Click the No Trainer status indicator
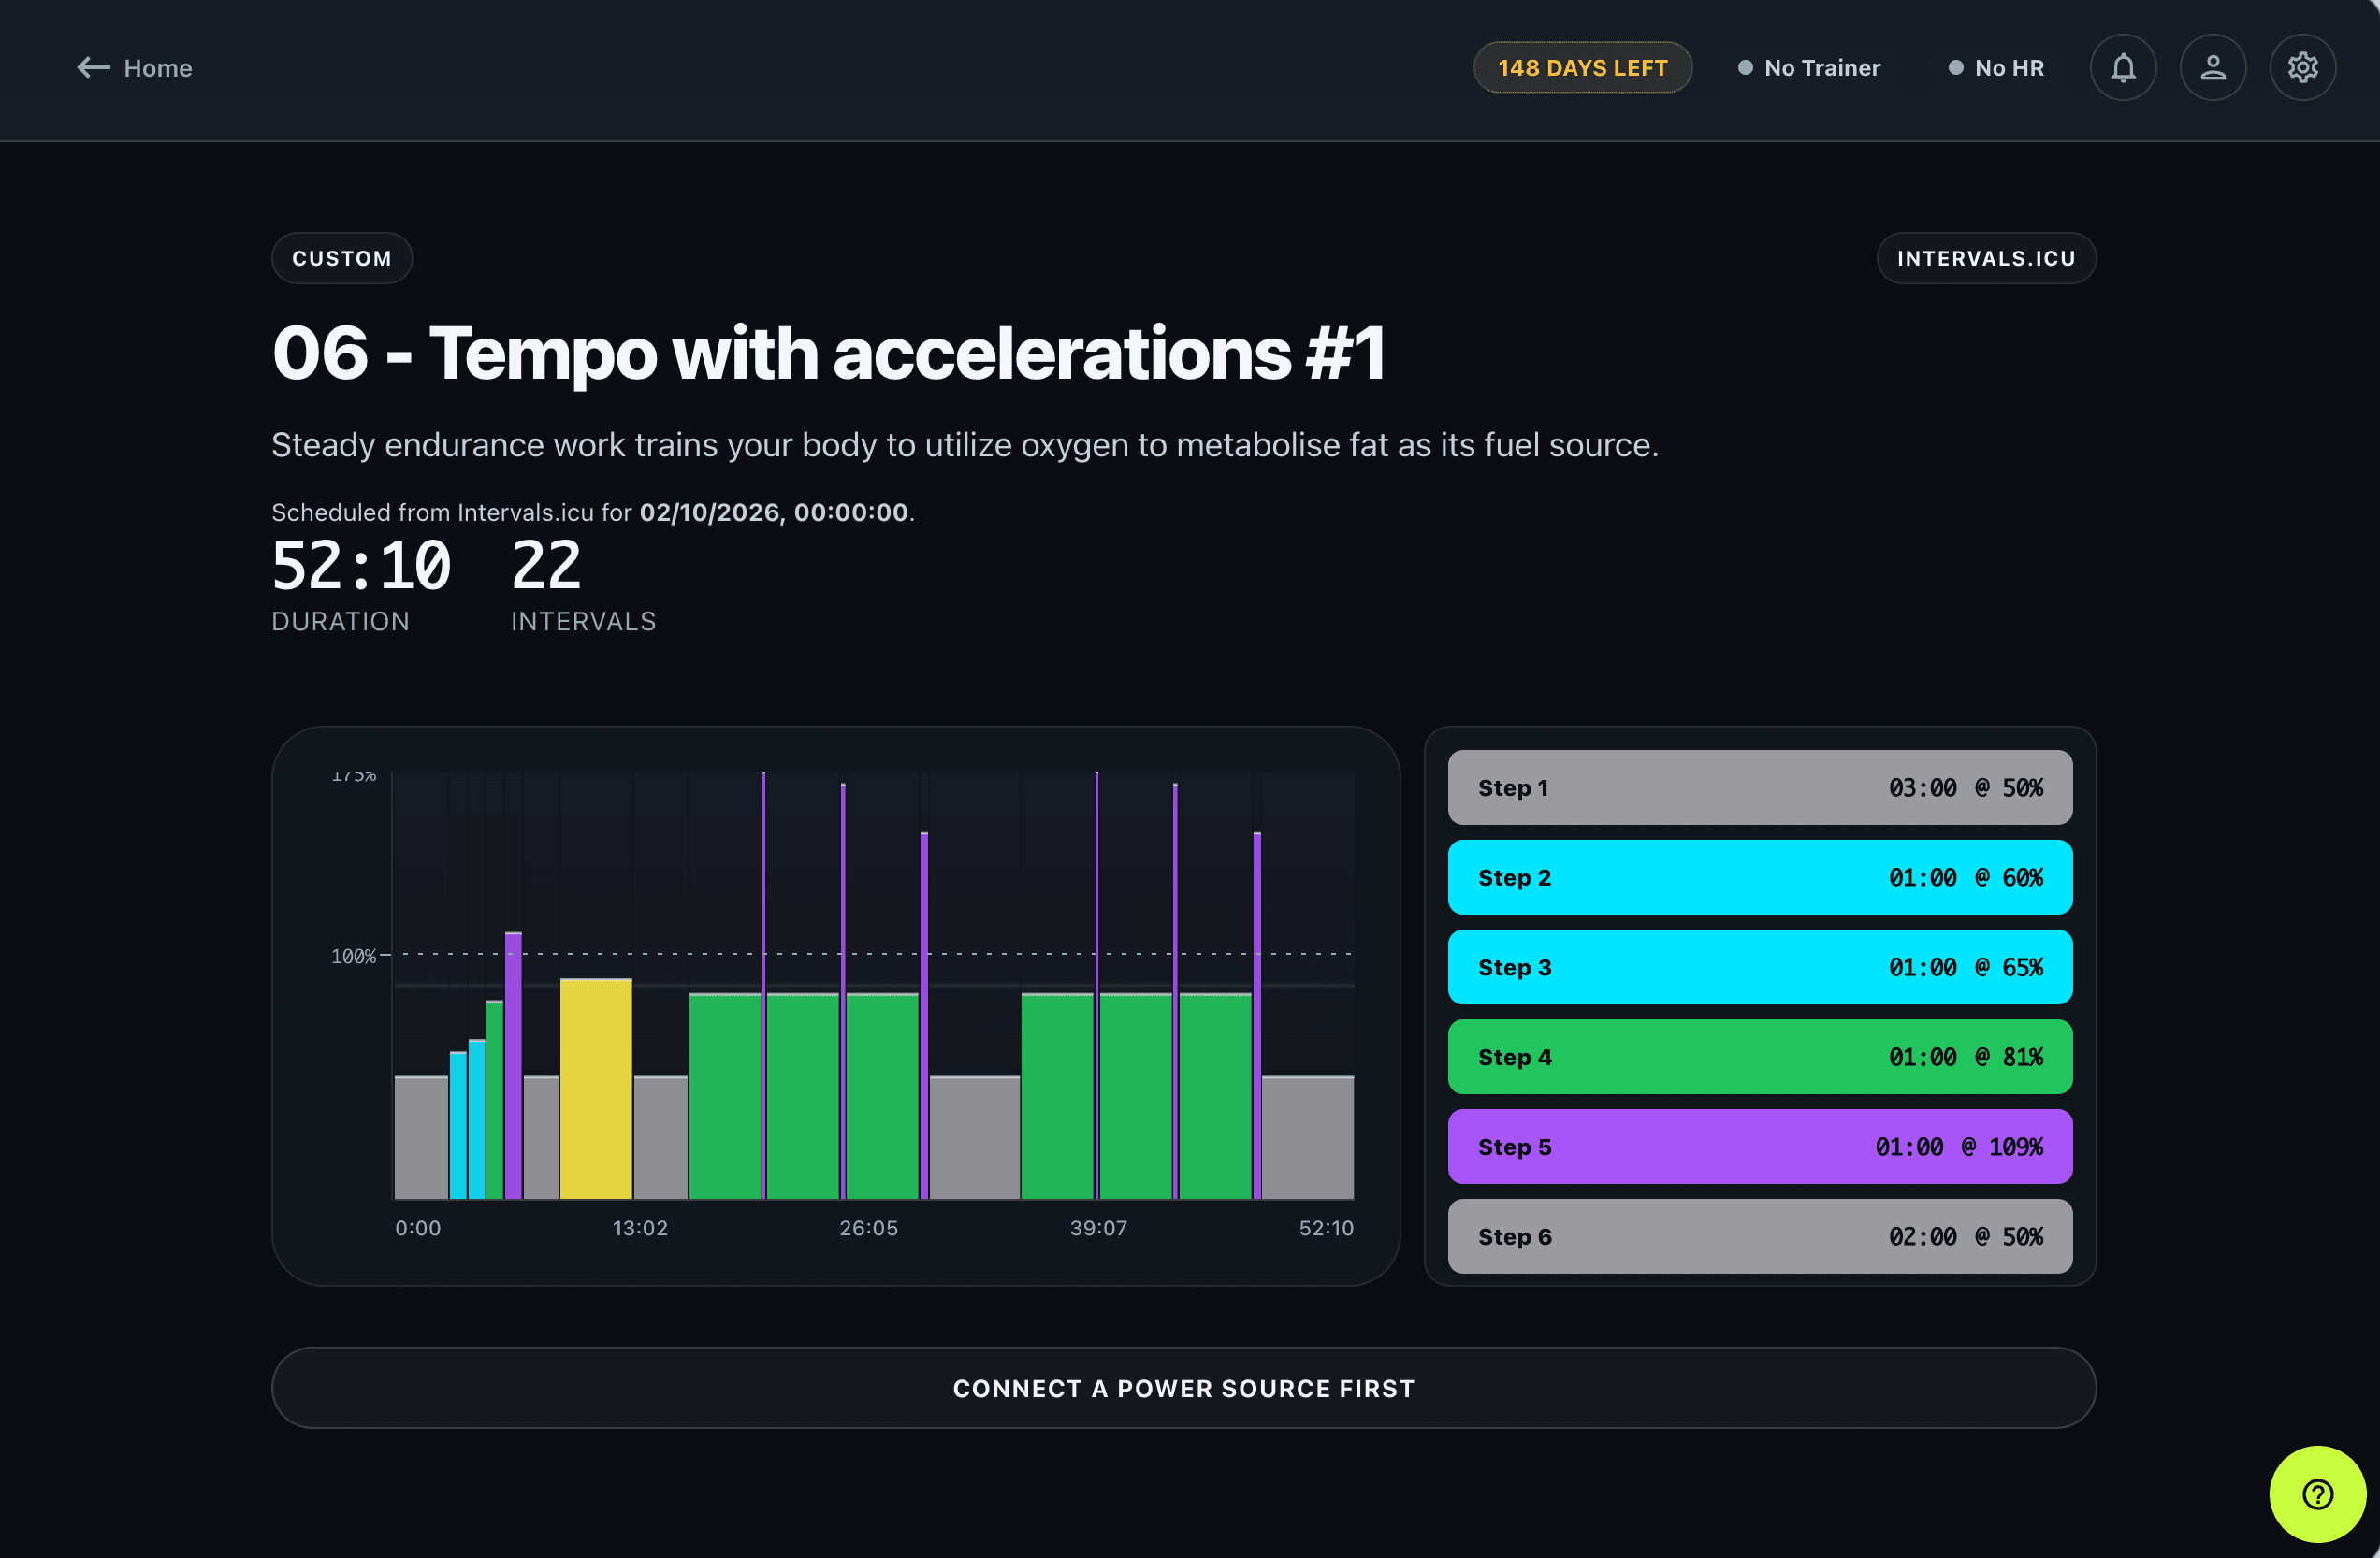Viewport: 2380px width, 1558px height. [1809, 68]
